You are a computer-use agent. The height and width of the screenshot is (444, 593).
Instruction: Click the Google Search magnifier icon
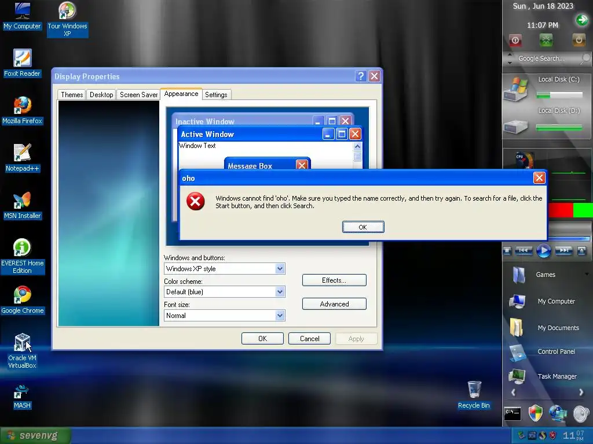585,58
